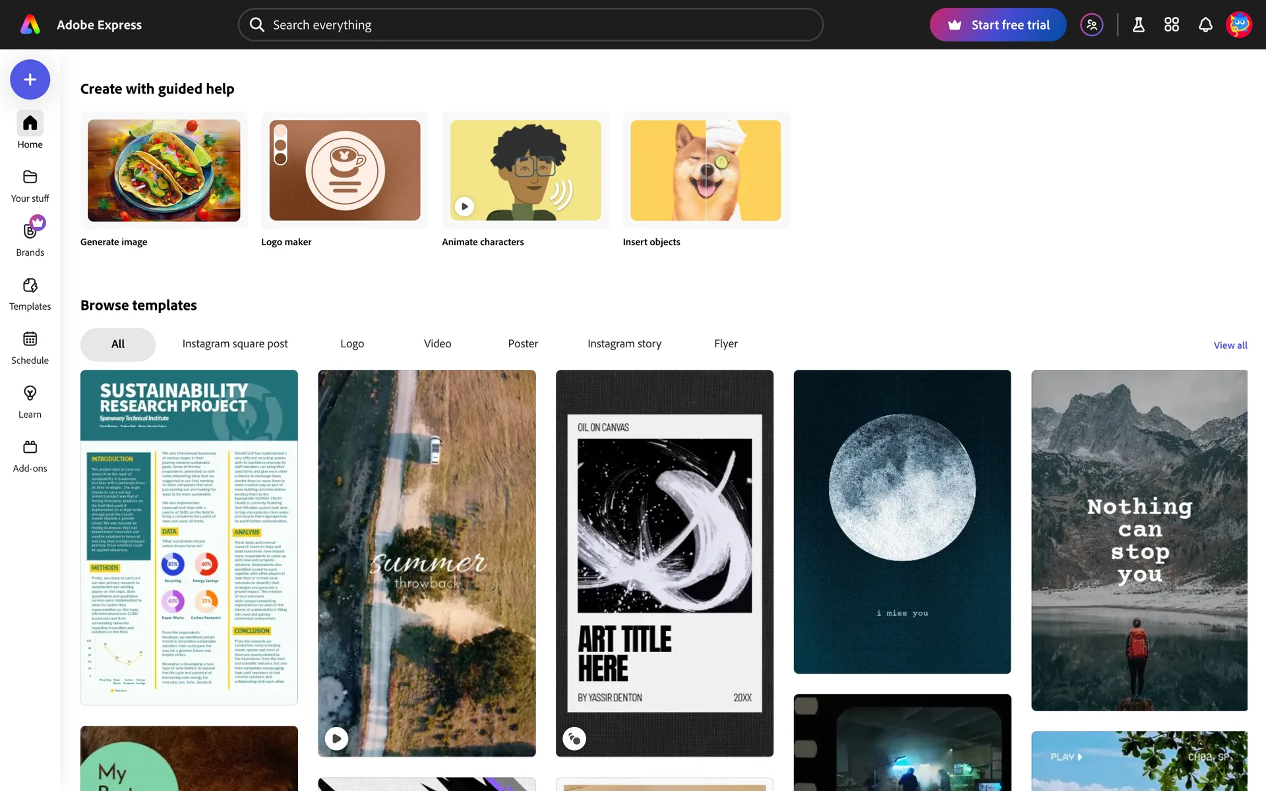1266x791 pixels.
Task: Click the Search everything field
Action: coord(530,25)
